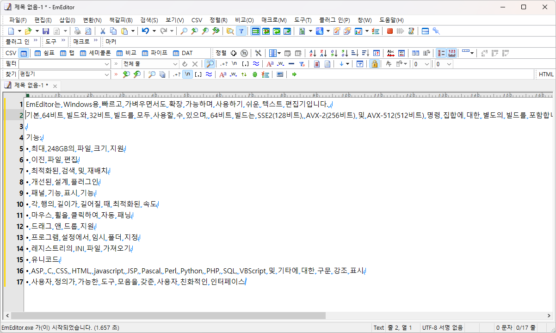Image resolution: width=556 pixels, height=333 pixels.
Task: Close the 제목 없음-1 tab with its X
Action: tap(55, 86)
